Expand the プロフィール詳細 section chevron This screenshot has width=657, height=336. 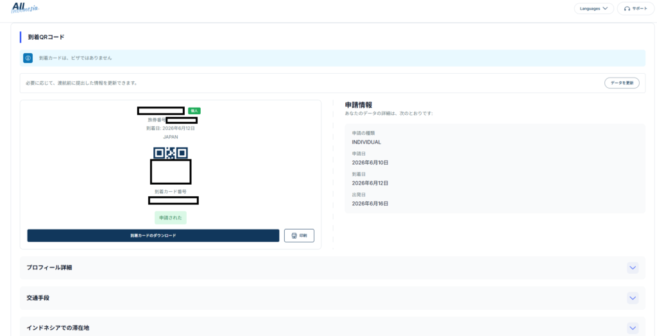click(633, 268)
